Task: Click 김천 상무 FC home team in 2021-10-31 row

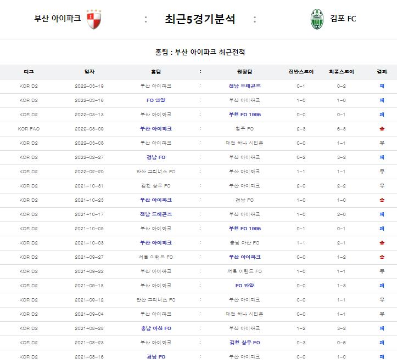Action: pos(156,186)
